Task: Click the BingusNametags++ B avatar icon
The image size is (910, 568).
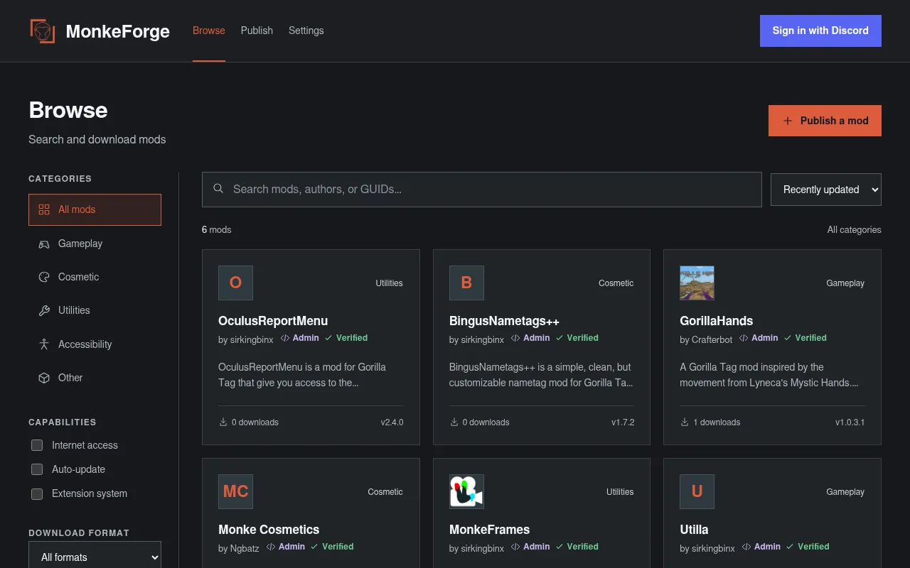Action: (466, 283)
